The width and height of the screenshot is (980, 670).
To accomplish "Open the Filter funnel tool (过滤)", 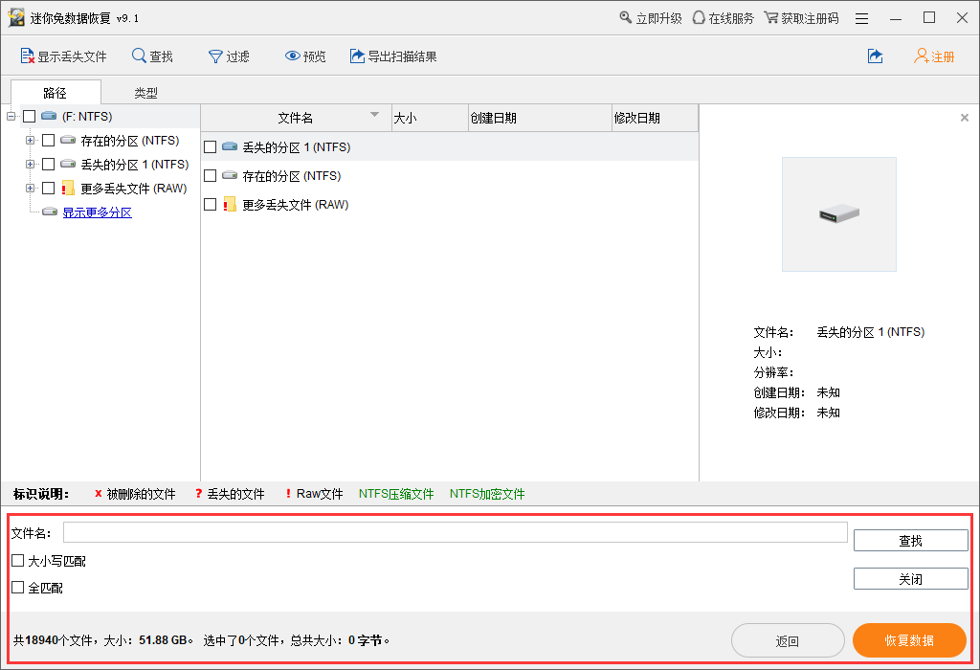I will pos(215,56).
